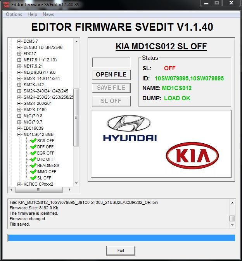The image size is (242, 261).
Task: Click the green check icon beside IMMO OFF
Action: 33,172
